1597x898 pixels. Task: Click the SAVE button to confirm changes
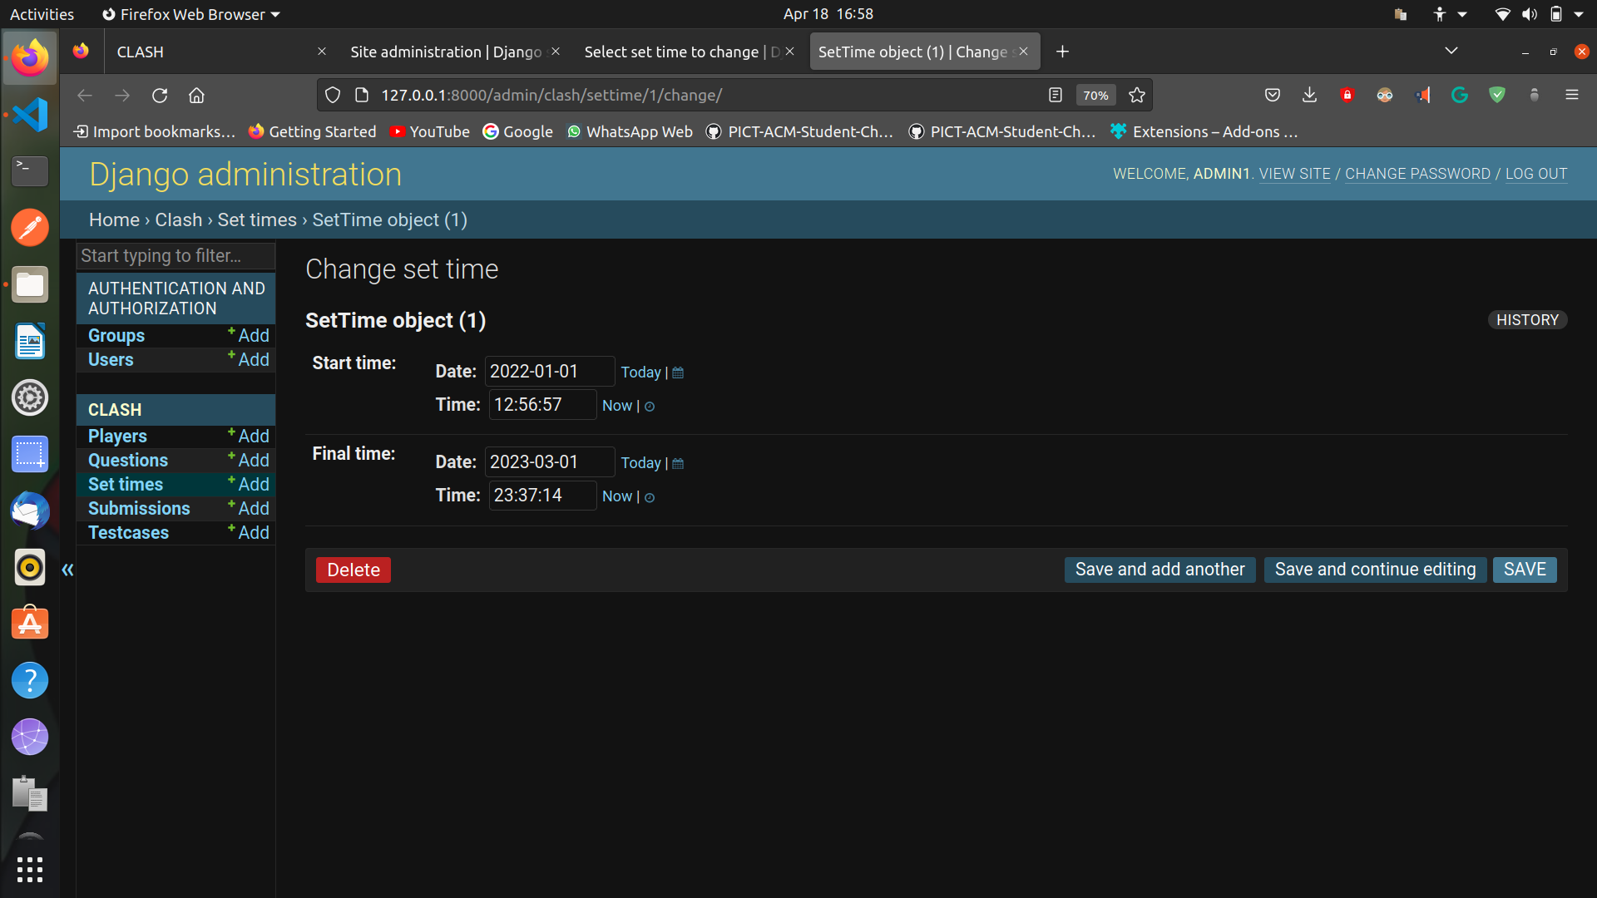1524,569
